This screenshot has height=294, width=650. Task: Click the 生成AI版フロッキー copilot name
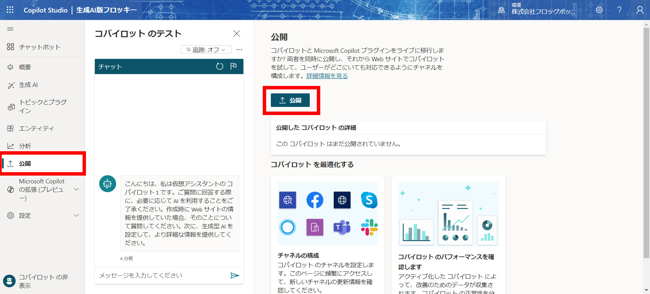107,10
